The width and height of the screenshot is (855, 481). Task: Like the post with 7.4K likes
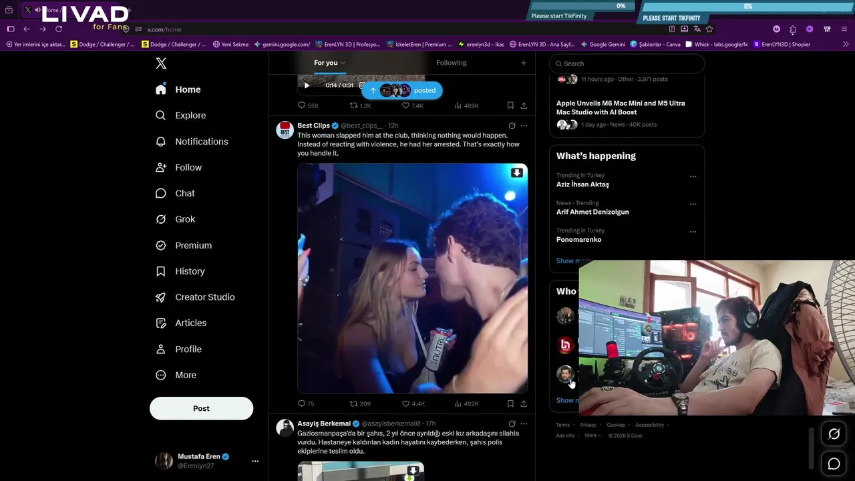(413, 106)
